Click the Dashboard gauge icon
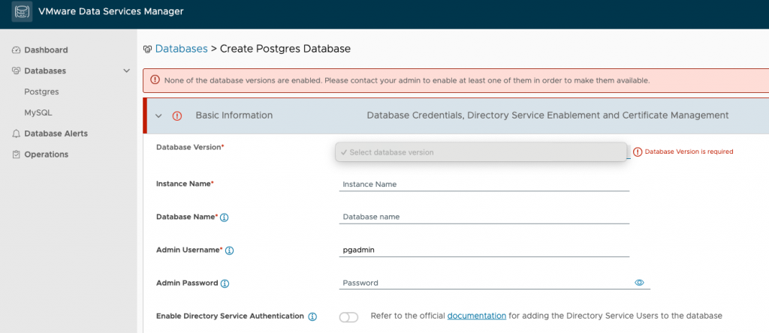The width and height of the screenshot is (769, 333). click(x=17, y=50)
